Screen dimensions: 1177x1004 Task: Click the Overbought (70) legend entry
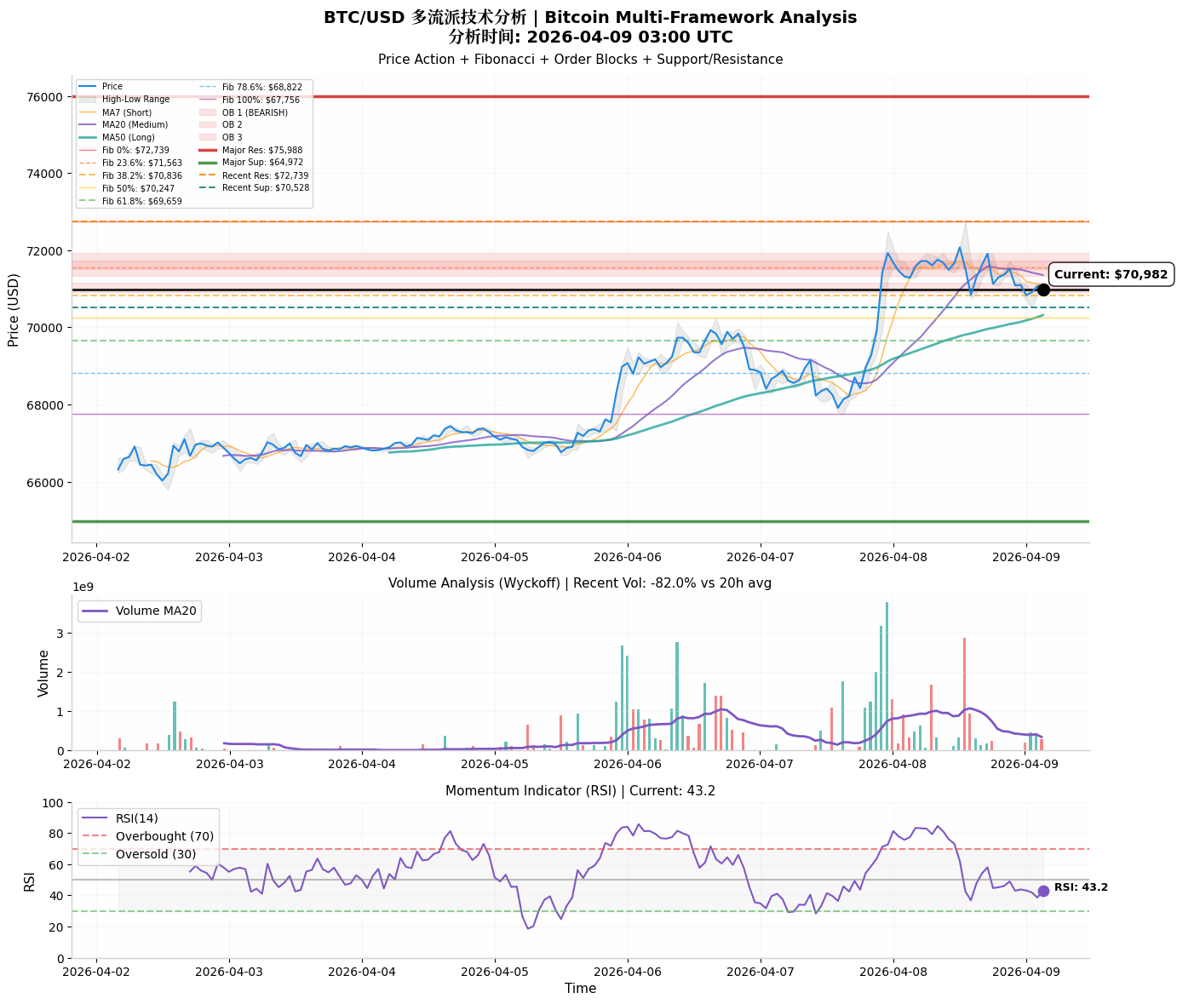(146, 836)
